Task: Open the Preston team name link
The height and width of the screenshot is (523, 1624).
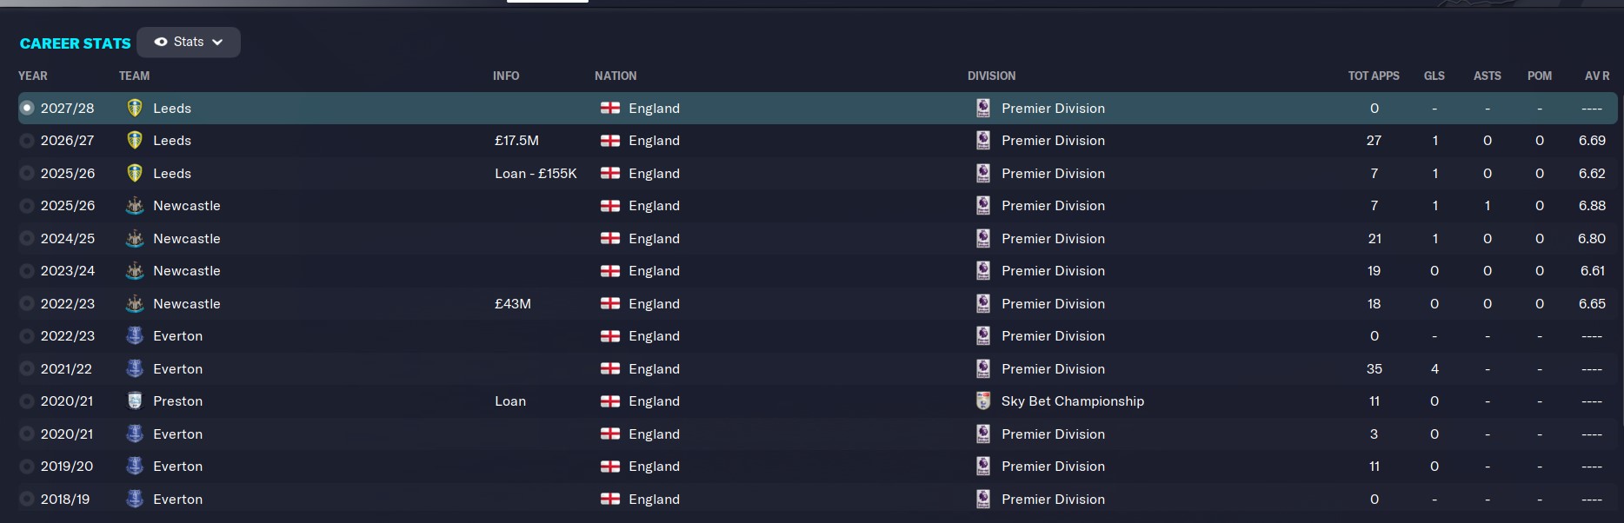Action: (177, 401)
